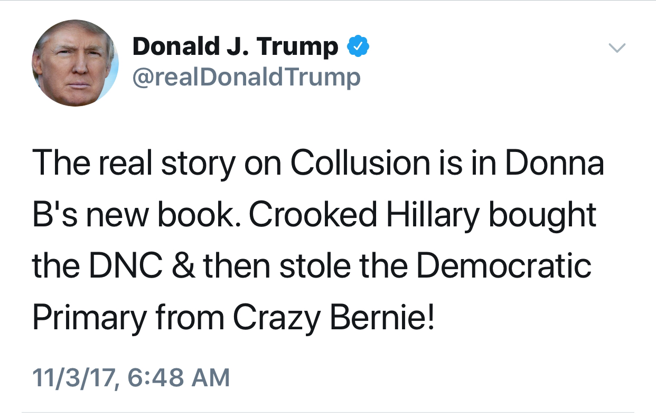Click the blue verified checkmark badge

(358, 47)
